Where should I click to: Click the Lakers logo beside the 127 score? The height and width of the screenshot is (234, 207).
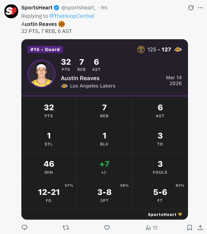pos(178,49)
